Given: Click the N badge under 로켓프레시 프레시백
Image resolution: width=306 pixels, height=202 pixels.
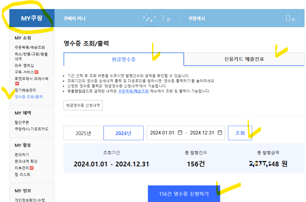Looking at the screenshot, I should click(17, 84).
